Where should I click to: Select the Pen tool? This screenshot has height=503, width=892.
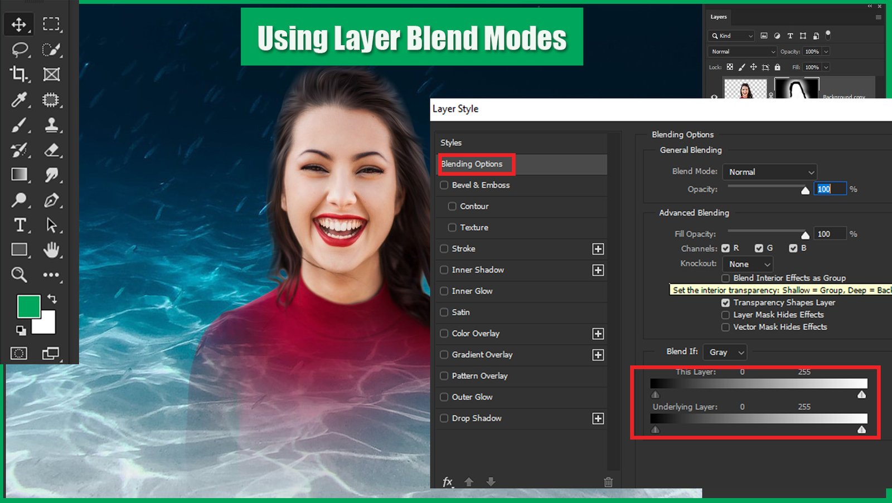pos(51,200)
